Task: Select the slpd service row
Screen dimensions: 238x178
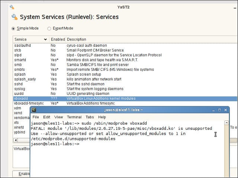Action: [x=125, y=55]
